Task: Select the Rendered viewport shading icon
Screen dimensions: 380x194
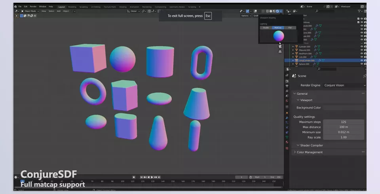Action: 277,11
